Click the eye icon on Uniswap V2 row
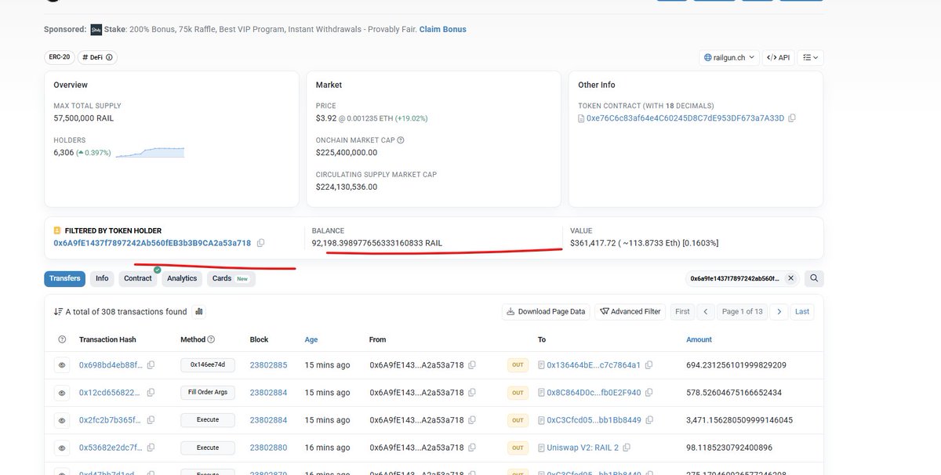This screenshot has width=941, height=475. coord(62,448)
